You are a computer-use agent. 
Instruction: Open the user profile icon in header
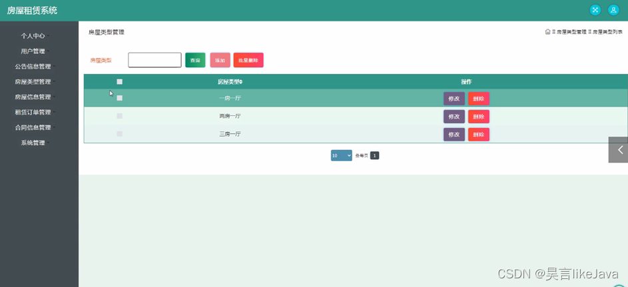(x=613, y=10)
